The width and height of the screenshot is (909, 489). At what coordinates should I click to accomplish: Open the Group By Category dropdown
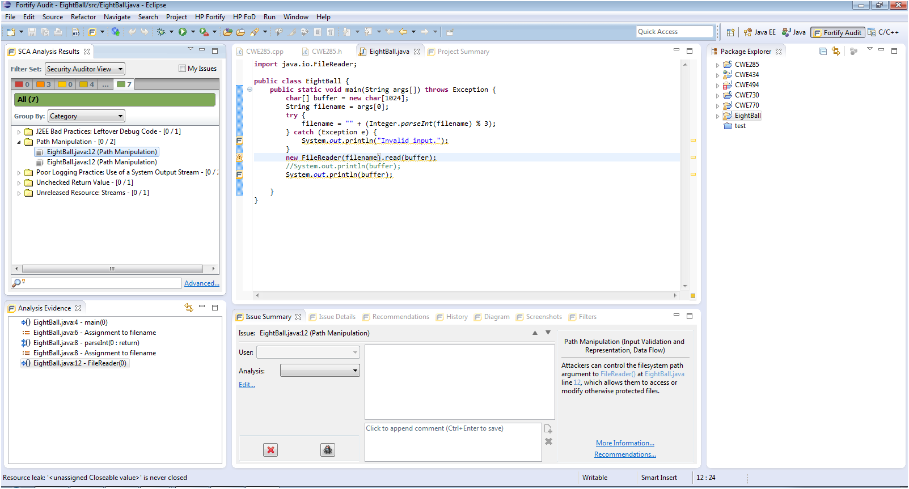(x=86, y=116)
